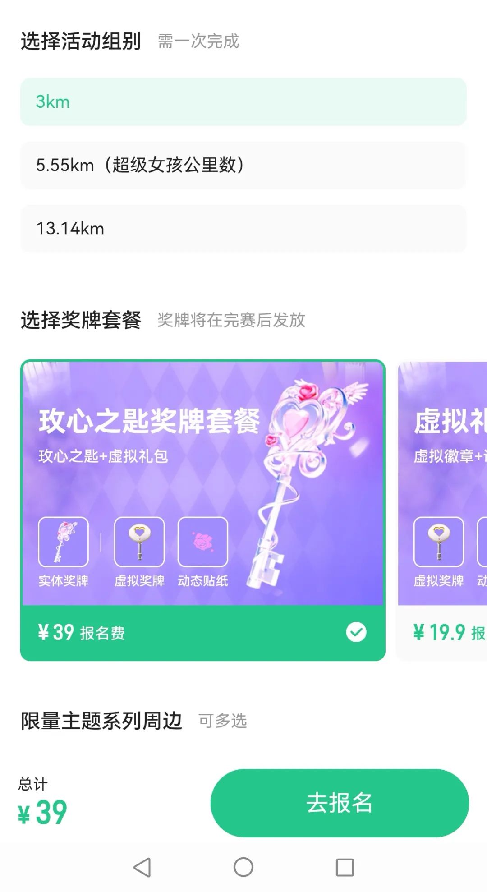The width and height of the screenshot is (487, 892).
Task: Tap the Android home circle icon
Action: (243, 867)
